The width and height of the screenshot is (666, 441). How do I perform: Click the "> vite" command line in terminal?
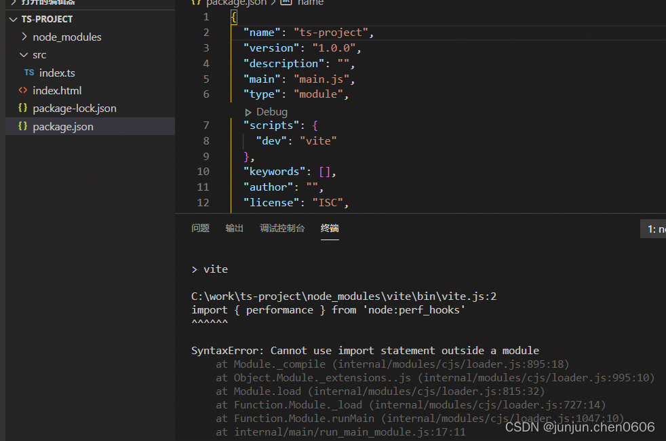click(210, 269)
